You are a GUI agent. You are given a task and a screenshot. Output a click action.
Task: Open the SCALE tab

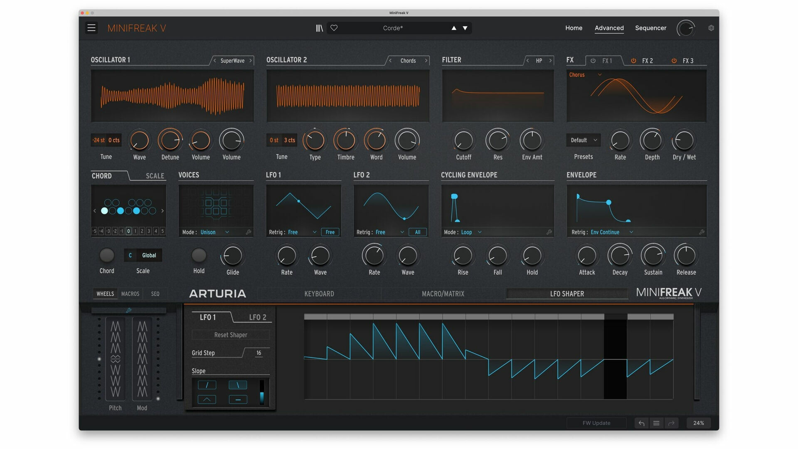point(155,176)
